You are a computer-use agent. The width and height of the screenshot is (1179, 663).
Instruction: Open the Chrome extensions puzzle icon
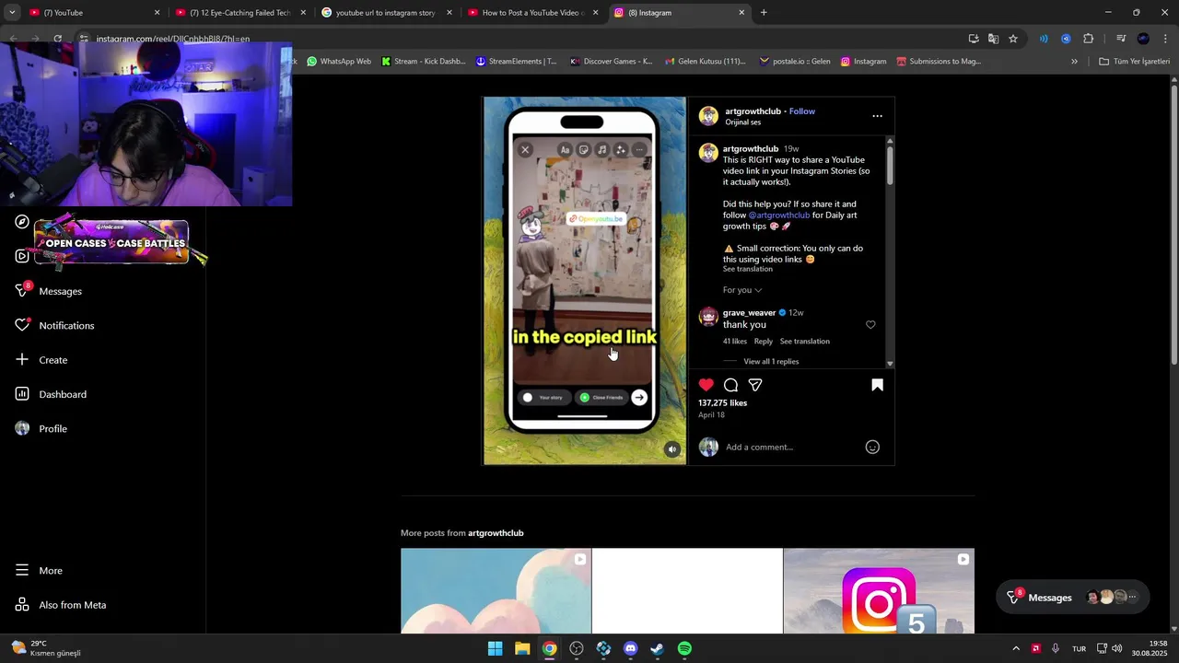click(1088, 39)
